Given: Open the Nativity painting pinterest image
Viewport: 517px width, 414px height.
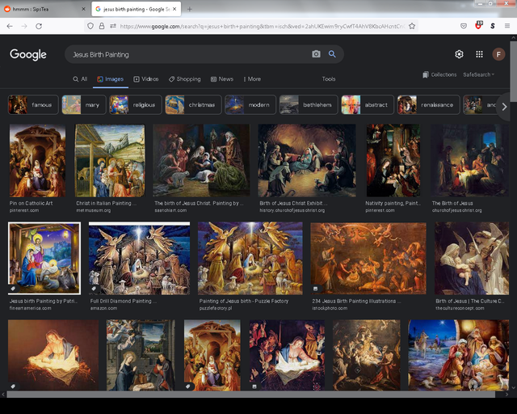Looking at the screenshot, I should (393, 160).
